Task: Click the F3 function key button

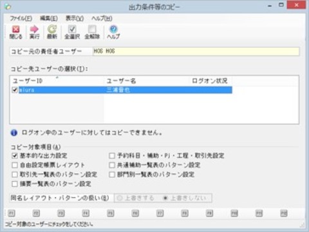Action: [x=61, y=213]
